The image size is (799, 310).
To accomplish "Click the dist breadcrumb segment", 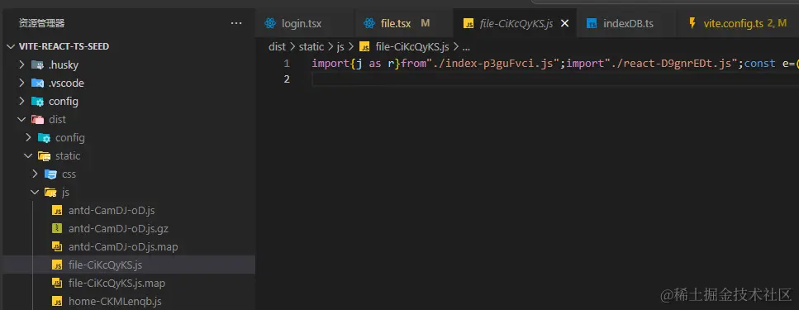I will pyautogui.click(x=277, y=47).
